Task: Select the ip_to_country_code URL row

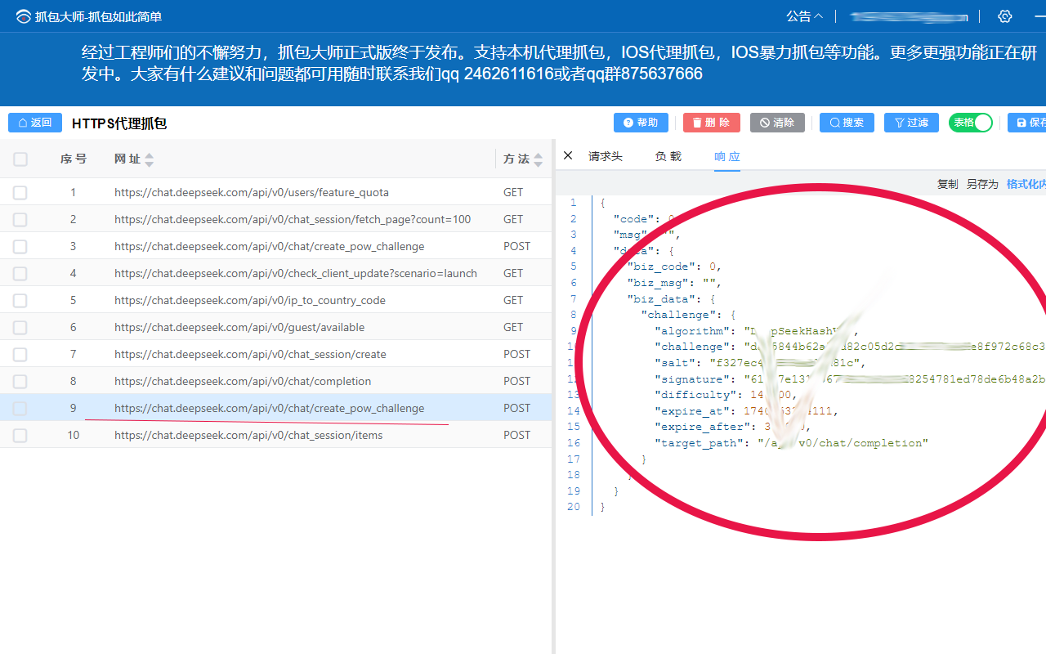Action: click(250, 301)
